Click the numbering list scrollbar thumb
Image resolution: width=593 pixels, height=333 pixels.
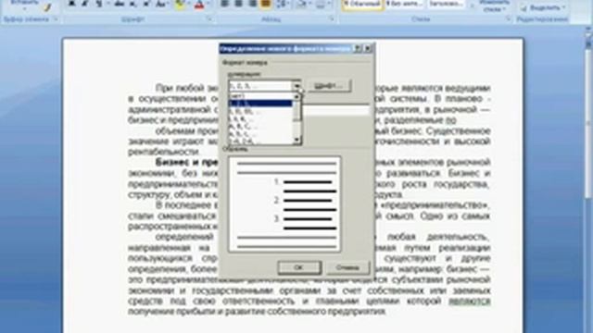pyautogui.click(x=296, y=111)
